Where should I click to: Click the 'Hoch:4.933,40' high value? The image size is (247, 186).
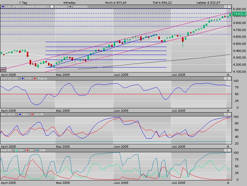(x=115, y=3)
